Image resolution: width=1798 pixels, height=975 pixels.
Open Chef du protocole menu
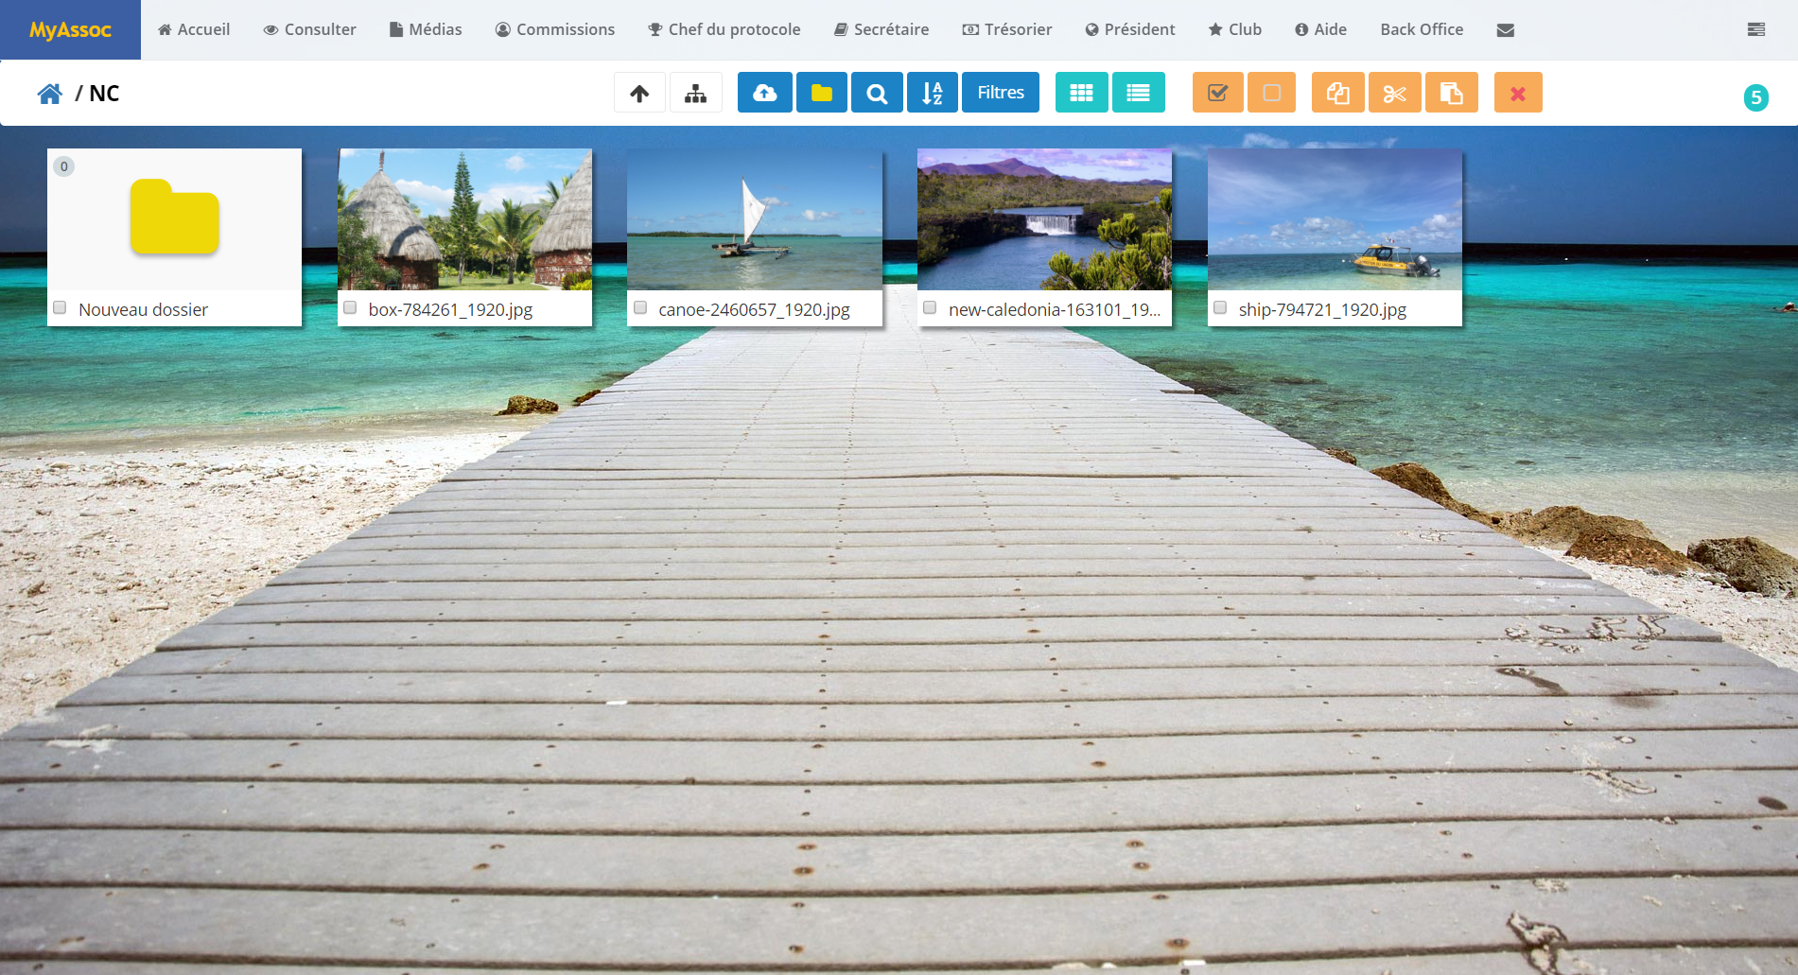click(724, 29)
